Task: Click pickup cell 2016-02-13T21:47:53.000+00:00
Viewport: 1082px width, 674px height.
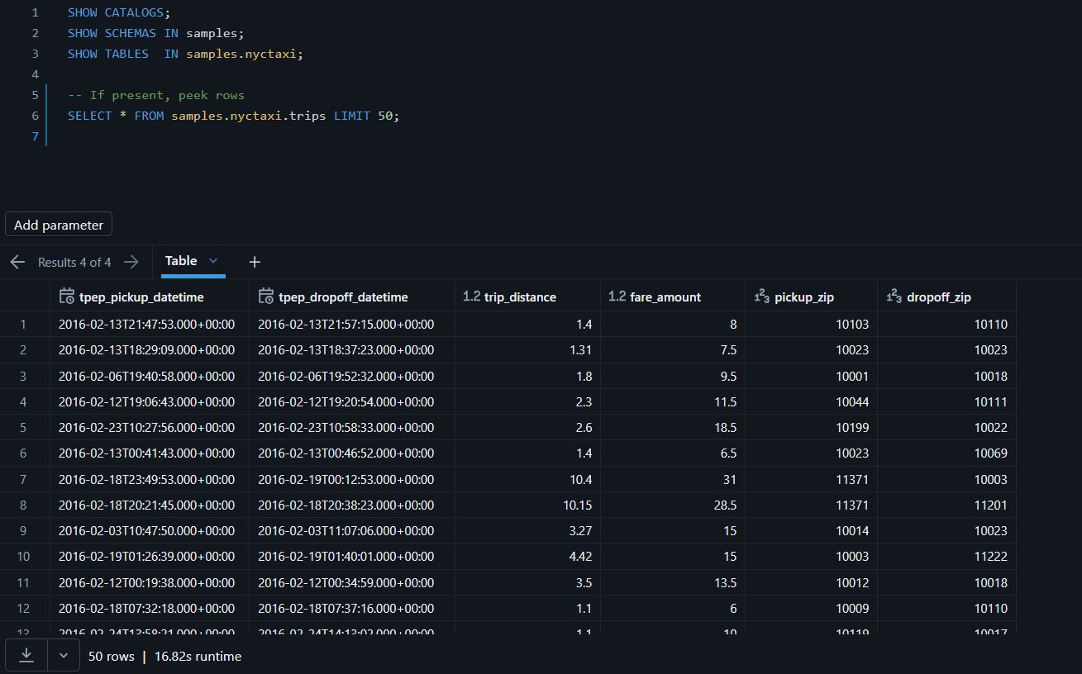Action: click(x=150, y=325)
